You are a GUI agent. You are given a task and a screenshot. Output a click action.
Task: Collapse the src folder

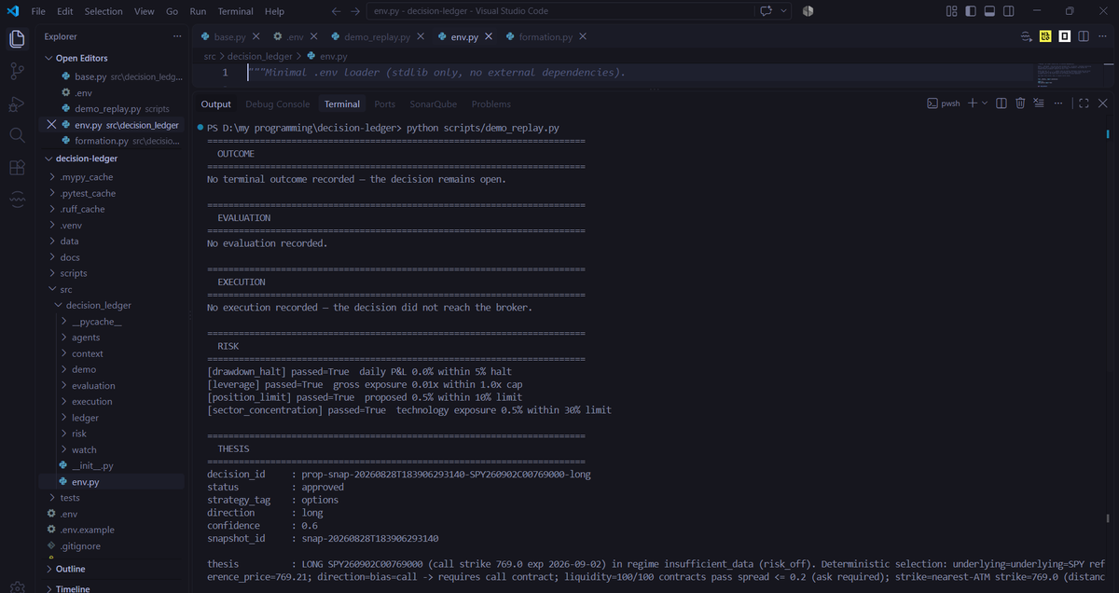click(x=112, y=289)
